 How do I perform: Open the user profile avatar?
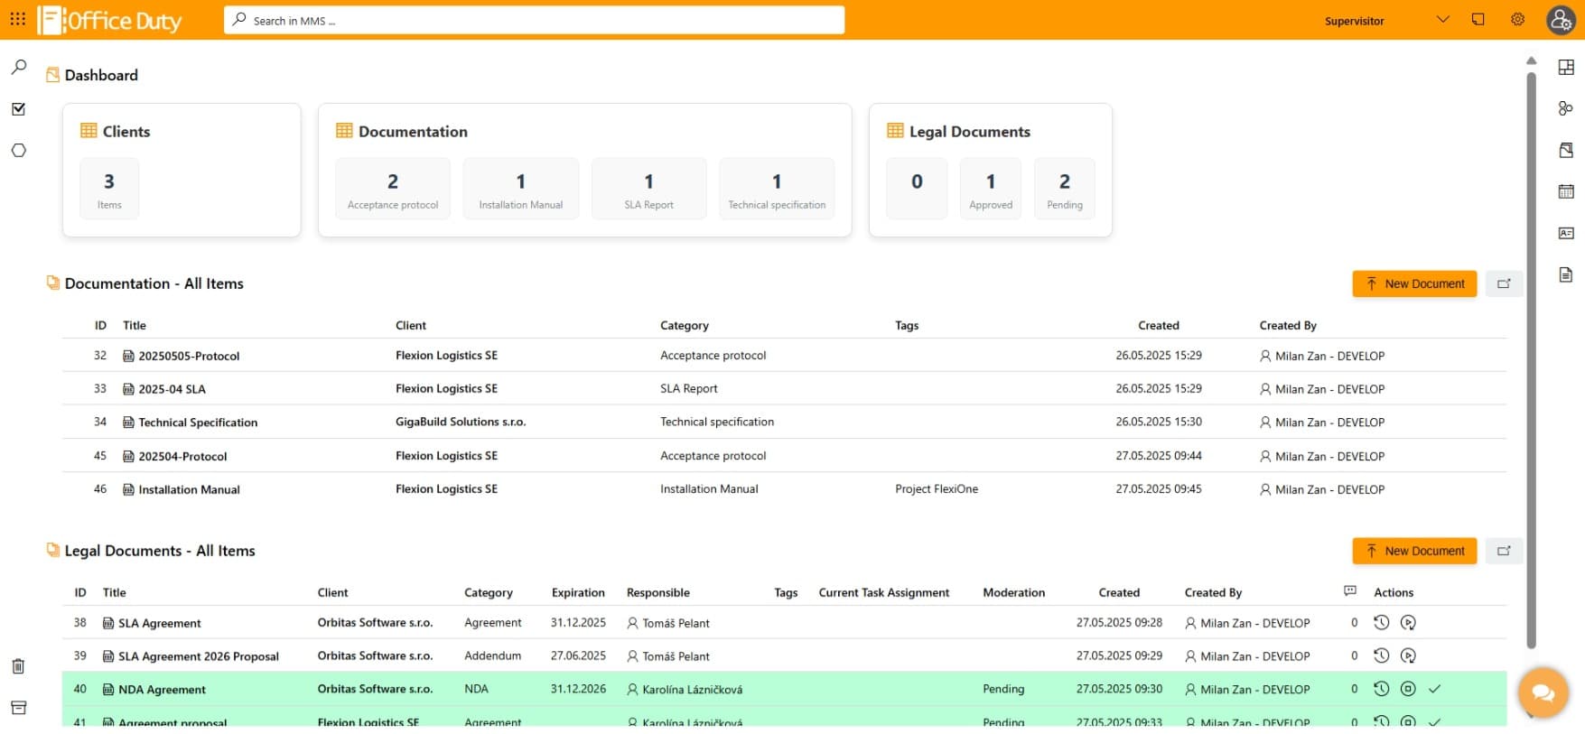pyautogui.click(x=1562, y=20)
